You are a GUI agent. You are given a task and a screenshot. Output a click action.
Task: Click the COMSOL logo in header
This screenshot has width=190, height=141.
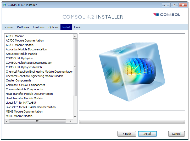[167, 15]
